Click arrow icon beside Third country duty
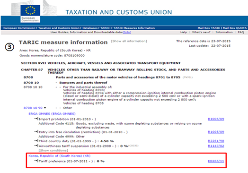The image size is (248, 173). coord(36,140)
